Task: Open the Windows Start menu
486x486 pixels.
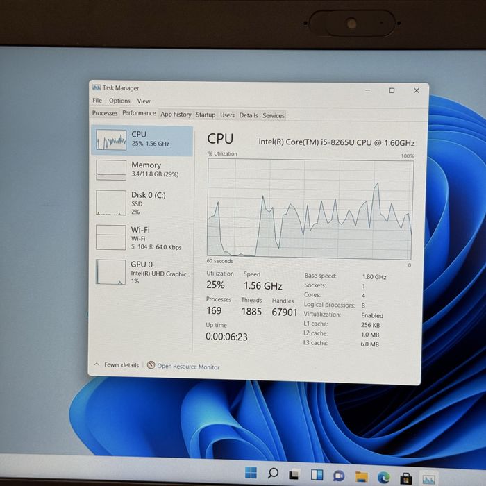Action: pyautogui.click(x=251, y=473)
